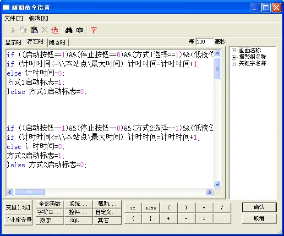Viewport: 284px width, 236px height.
Task: Open the 帮助... button
Action: coord(107,204)
